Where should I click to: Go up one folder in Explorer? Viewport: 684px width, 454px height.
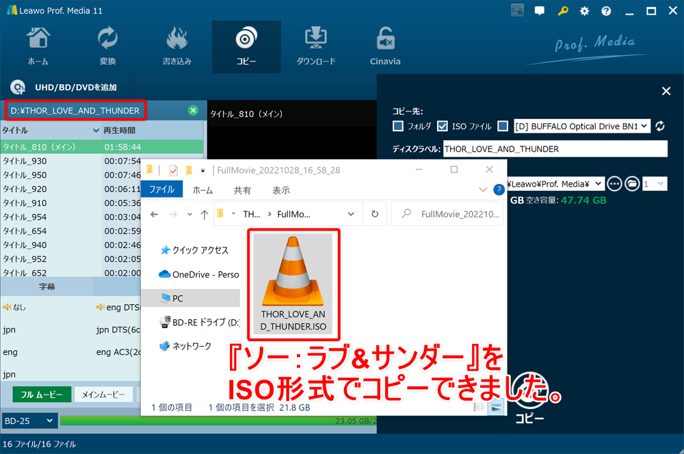(x=204, y=214)
